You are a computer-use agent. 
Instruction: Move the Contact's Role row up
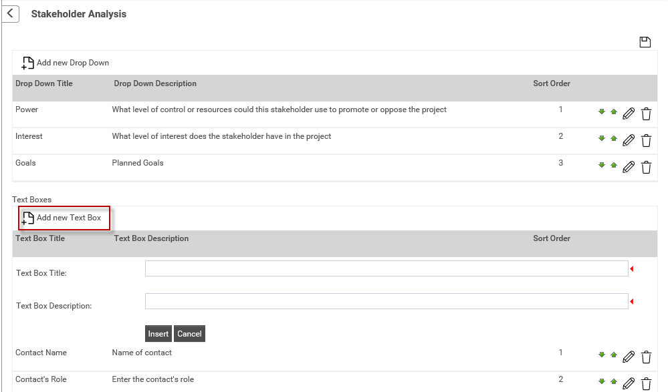click(x=614, y=381)
